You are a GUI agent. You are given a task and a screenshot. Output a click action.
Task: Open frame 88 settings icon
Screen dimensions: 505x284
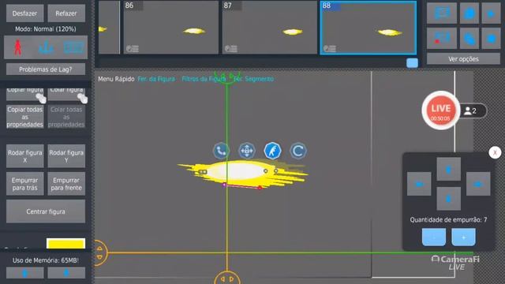330,49
